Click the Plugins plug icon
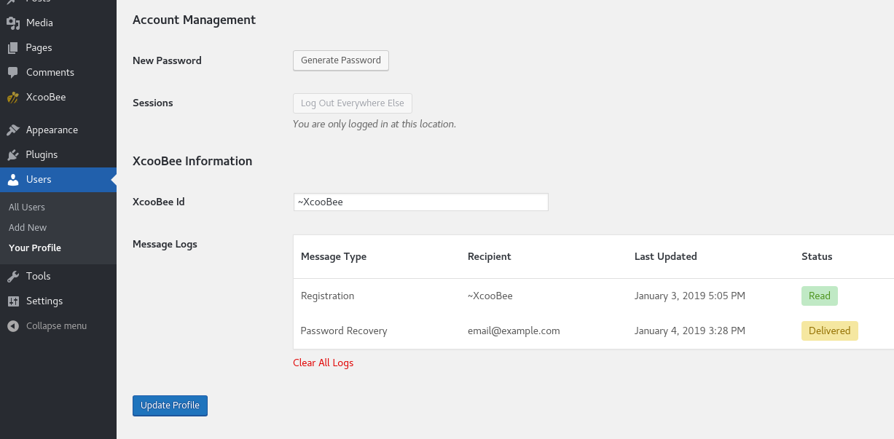The image size is (894, 439). [x=13, y=154]
